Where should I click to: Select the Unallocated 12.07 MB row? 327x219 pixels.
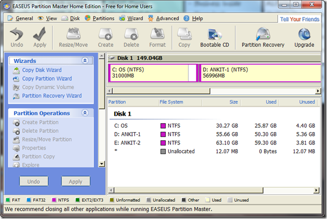coord(214,152)
